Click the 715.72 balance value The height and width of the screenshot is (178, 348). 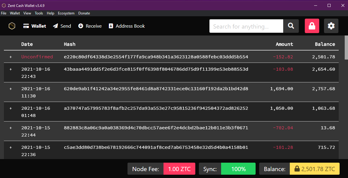(326, 147)
